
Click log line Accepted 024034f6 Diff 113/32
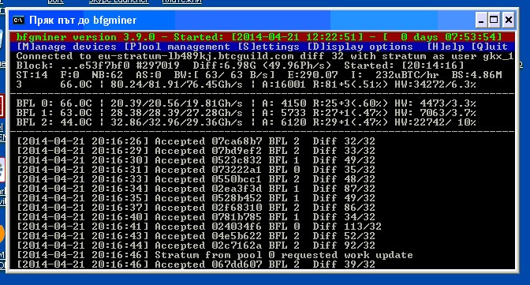click(199, 227)
